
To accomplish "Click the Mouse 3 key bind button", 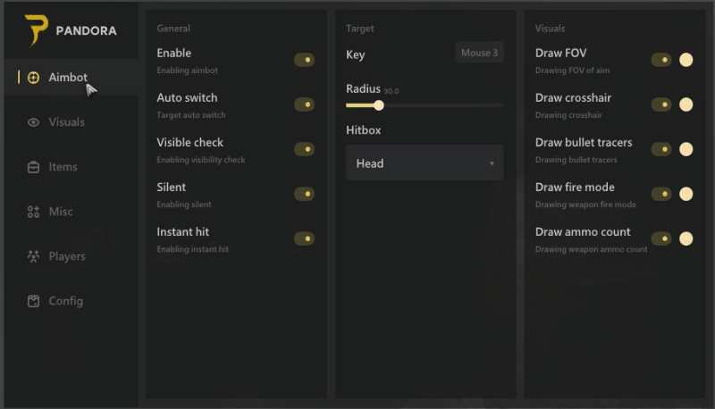I will 479,53.
